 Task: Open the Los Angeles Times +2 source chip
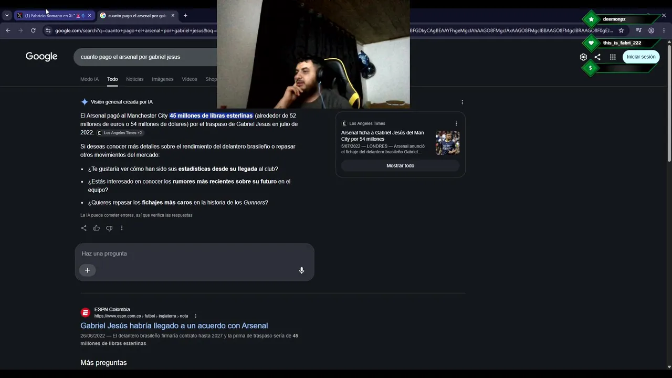120,133
